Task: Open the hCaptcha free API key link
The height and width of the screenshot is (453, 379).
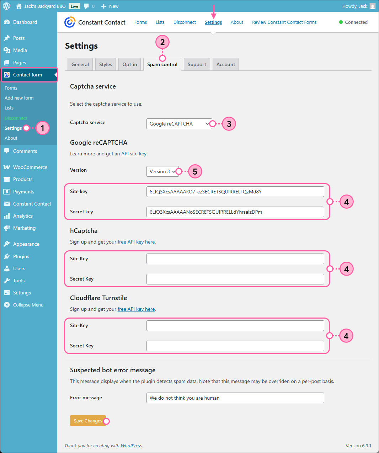Action: 136,242
